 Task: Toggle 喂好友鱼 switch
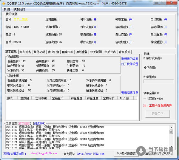click(x=95, y=42)
